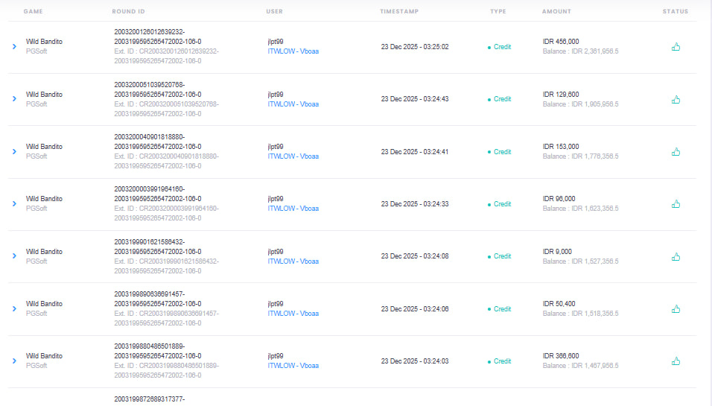Open ITWLOW - Vboaa link in 03:24:43 row

point(293,104)
